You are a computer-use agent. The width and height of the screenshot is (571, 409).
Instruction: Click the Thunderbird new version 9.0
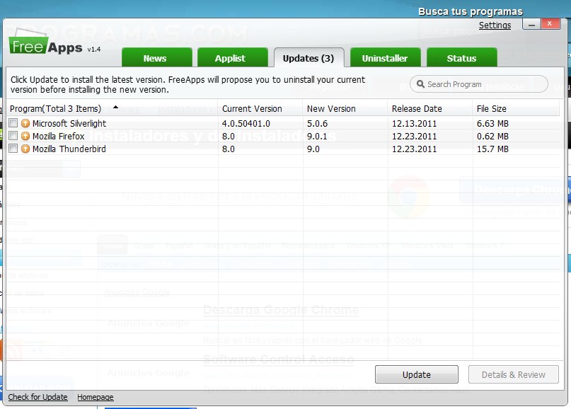pyautogui.click(x=313, y=149)
